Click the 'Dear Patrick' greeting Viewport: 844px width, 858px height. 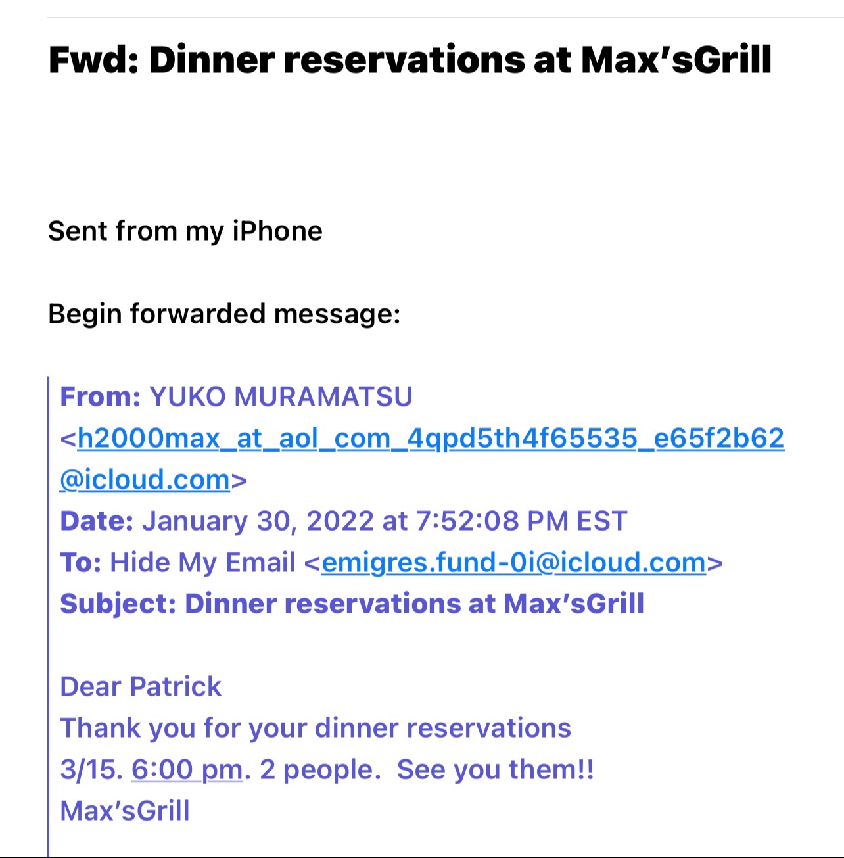[141, 687]
